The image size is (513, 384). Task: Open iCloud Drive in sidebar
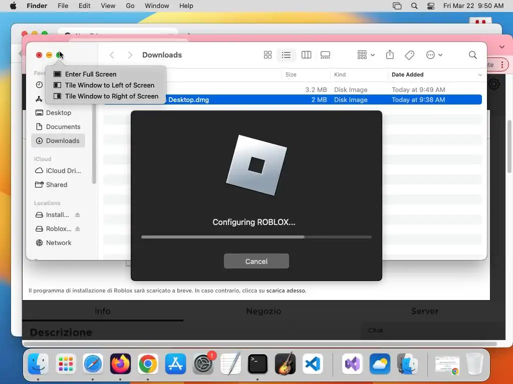click(58, 171)
